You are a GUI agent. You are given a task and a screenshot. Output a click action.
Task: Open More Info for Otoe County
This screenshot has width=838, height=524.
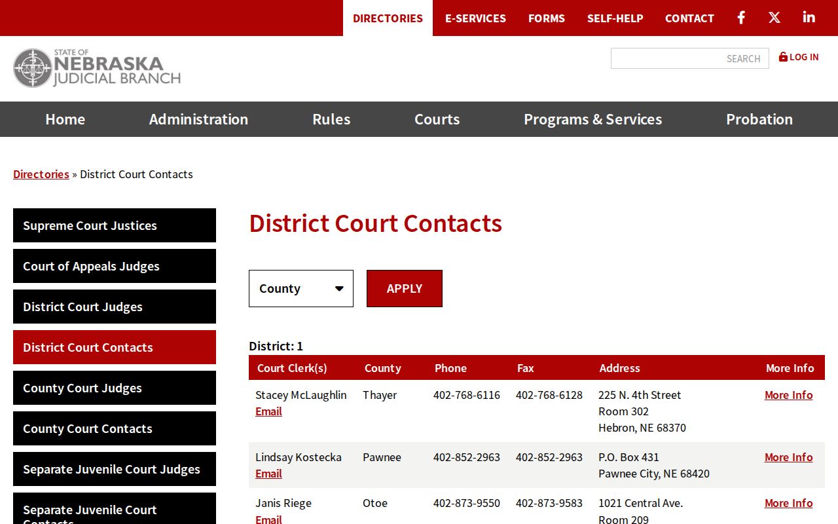788,503
